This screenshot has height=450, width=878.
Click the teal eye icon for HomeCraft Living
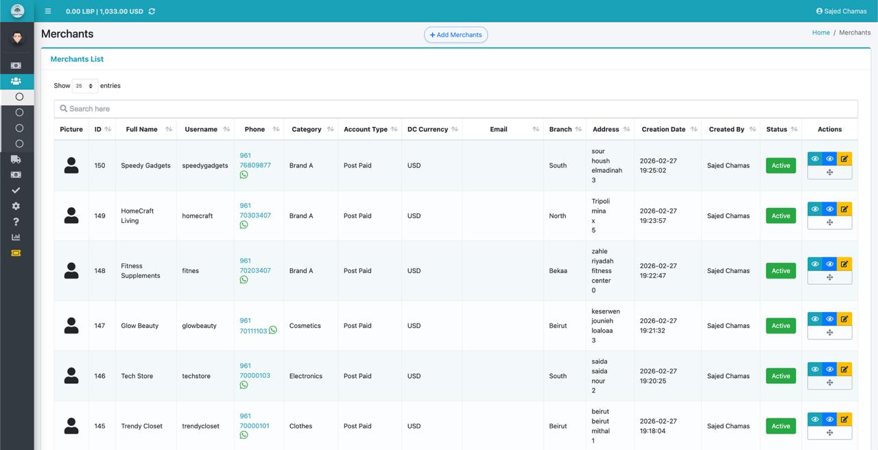click(815, 209)
